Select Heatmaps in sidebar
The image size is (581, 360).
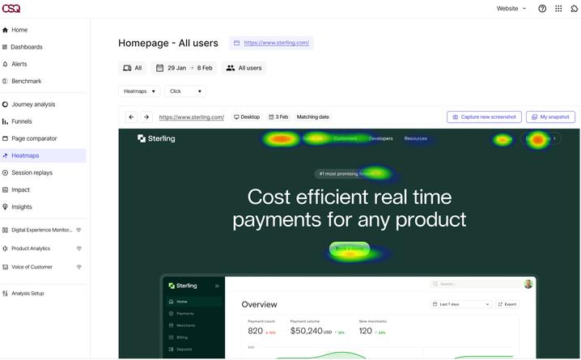[44, 155]
